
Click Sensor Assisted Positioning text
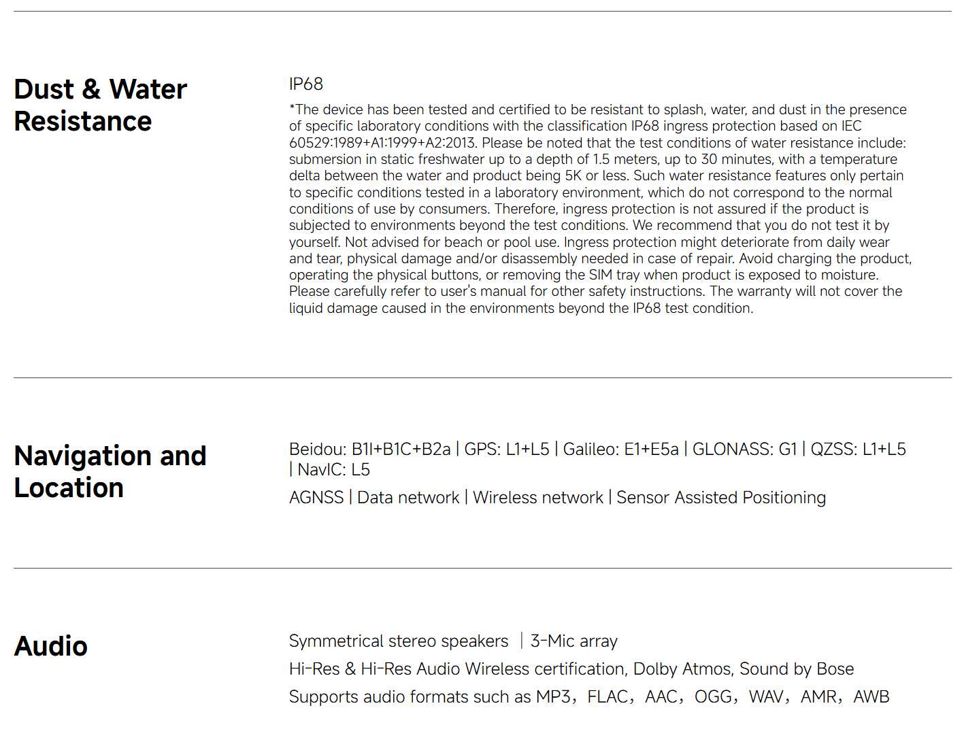pyautogui.click(x=720, y=498)
